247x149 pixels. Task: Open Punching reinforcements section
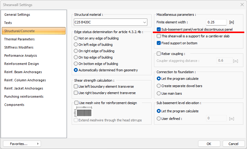[x=24, y=97]
